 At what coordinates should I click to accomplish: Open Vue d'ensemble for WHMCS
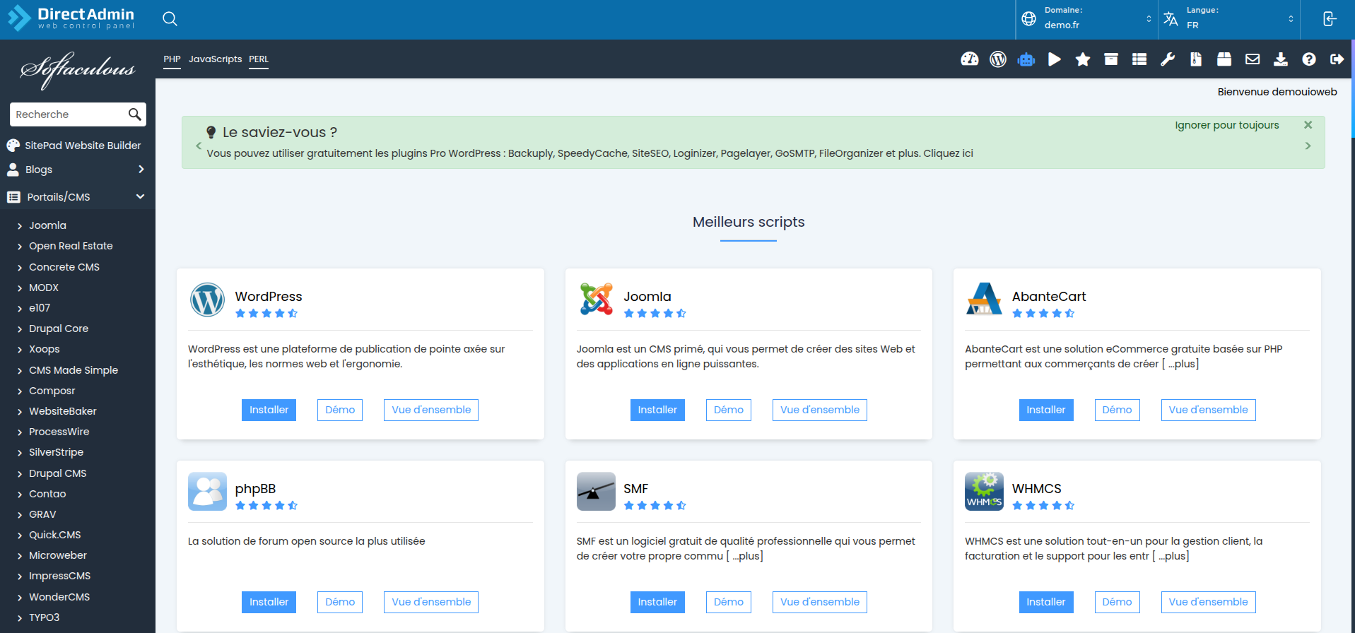tap(1208, 602)
